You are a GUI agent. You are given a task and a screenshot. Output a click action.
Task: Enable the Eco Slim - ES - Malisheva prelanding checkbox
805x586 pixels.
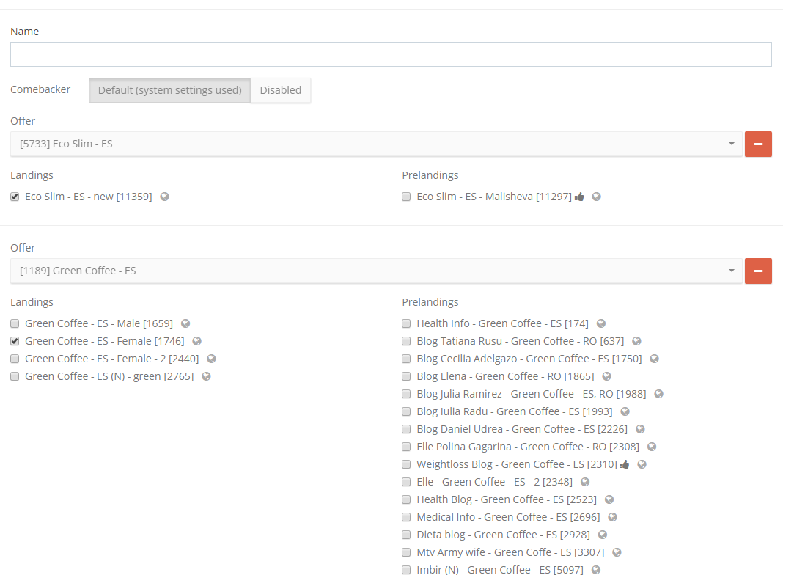(406, 196)
